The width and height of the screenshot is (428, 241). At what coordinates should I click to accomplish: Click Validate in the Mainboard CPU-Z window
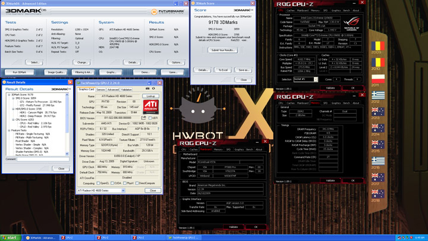tap(234, 227)
